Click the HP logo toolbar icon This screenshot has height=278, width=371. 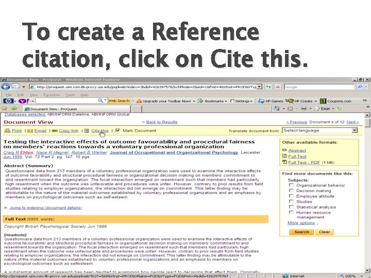pyautogui.click(x=8, y=101)
